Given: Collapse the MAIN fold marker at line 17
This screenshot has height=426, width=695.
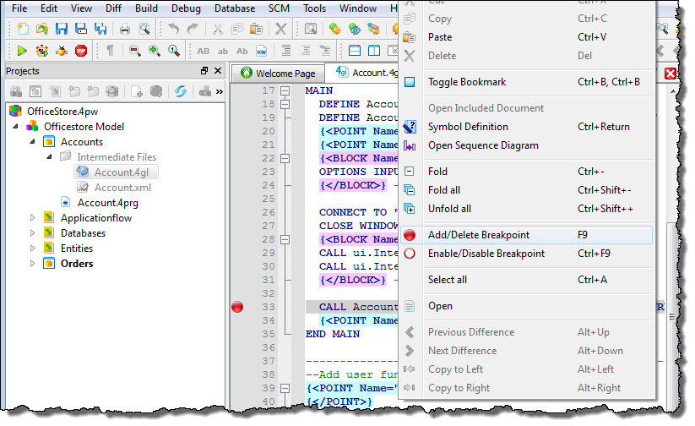Looking at the screenshot, I should coord(285,90).
